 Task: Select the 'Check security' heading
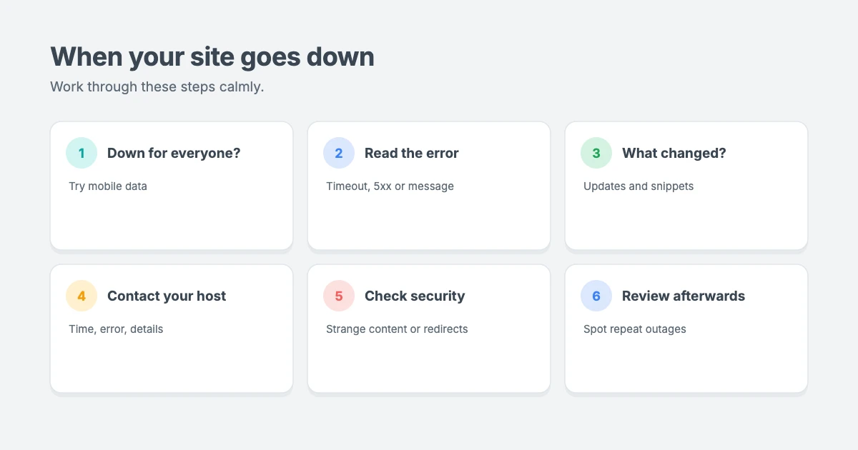click(x=415, y=296)
